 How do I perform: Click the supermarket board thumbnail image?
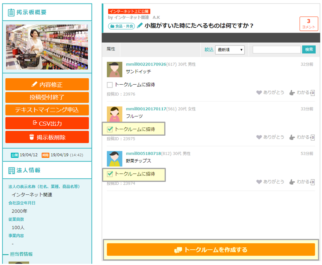tap(47, 47)
